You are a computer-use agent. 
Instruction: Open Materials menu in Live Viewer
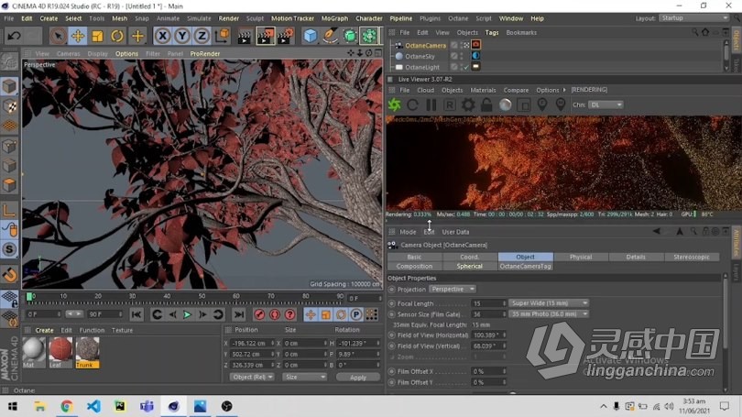483,90
